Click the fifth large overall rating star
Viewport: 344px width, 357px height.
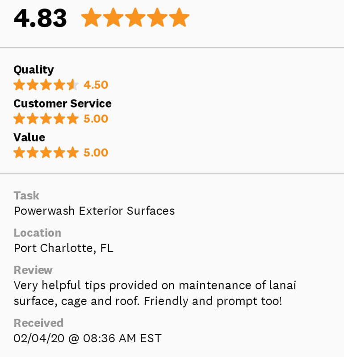[x=179, y=18]
